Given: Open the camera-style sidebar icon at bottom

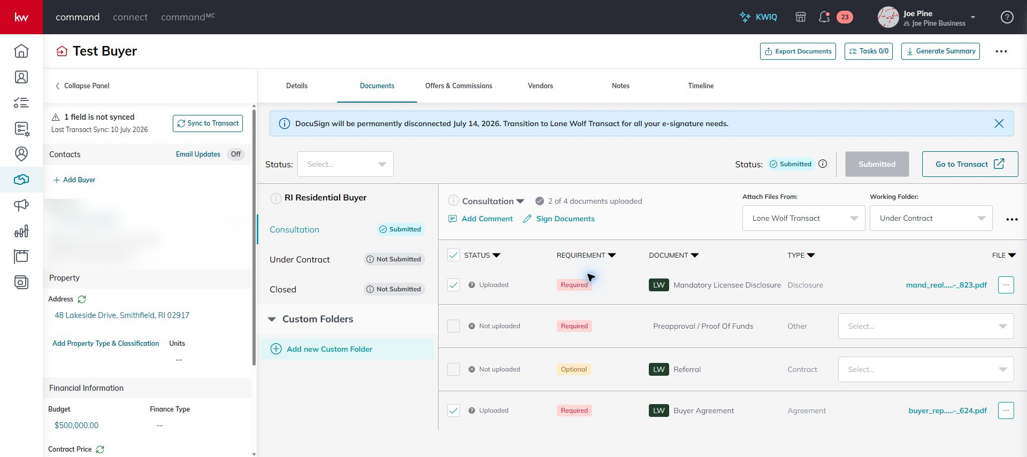Looking at the screenshot, I should 21,282.
